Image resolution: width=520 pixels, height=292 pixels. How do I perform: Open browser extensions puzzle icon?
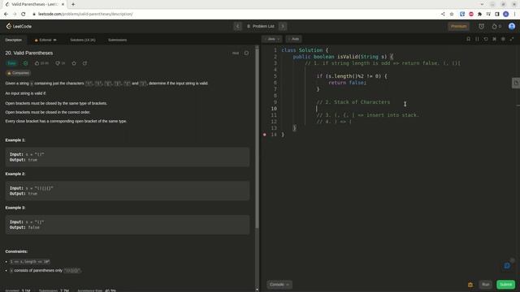pos(479,14)
